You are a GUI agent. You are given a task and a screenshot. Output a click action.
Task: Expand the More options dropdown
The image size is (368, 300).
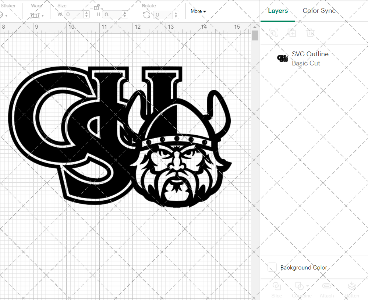tap(198, 11)
